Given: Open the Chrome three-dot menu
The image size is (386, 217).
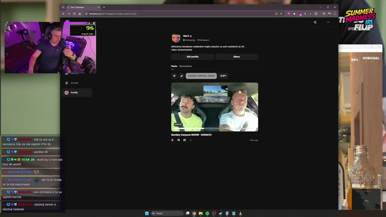Looking at the screenshot, I should pos(335,14).
